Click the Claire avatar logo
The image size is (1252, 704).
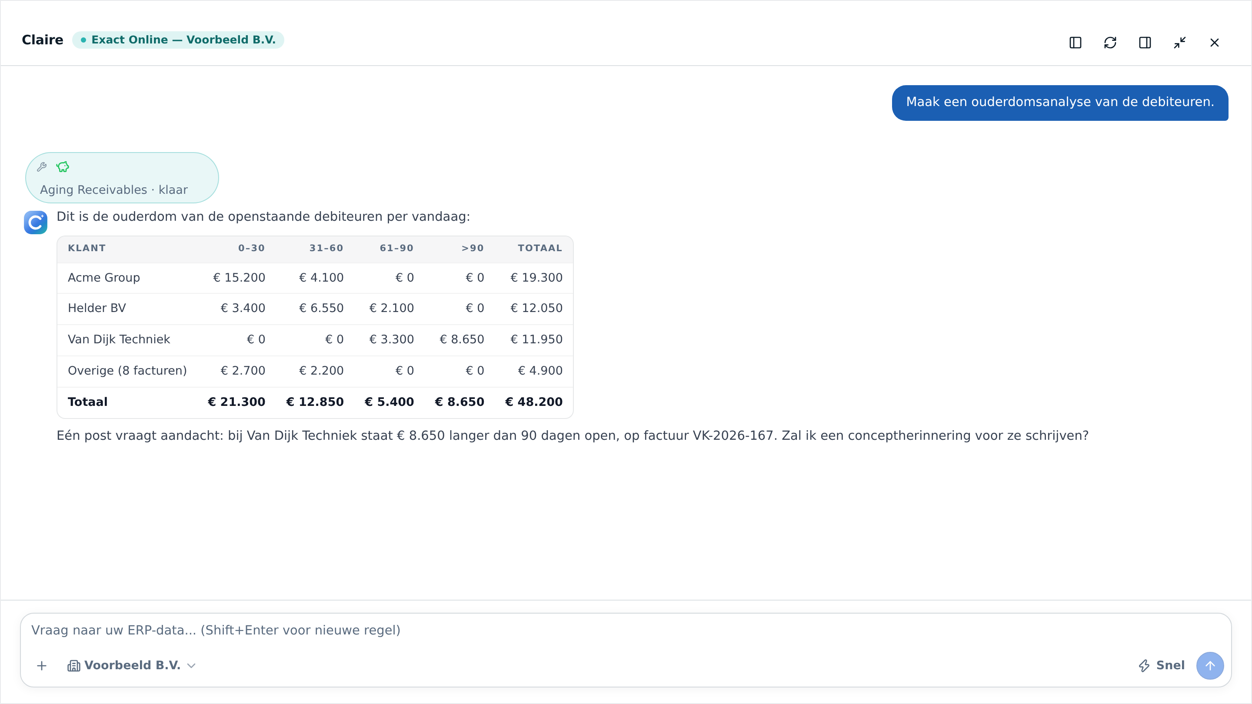click(x=36, y=222)
